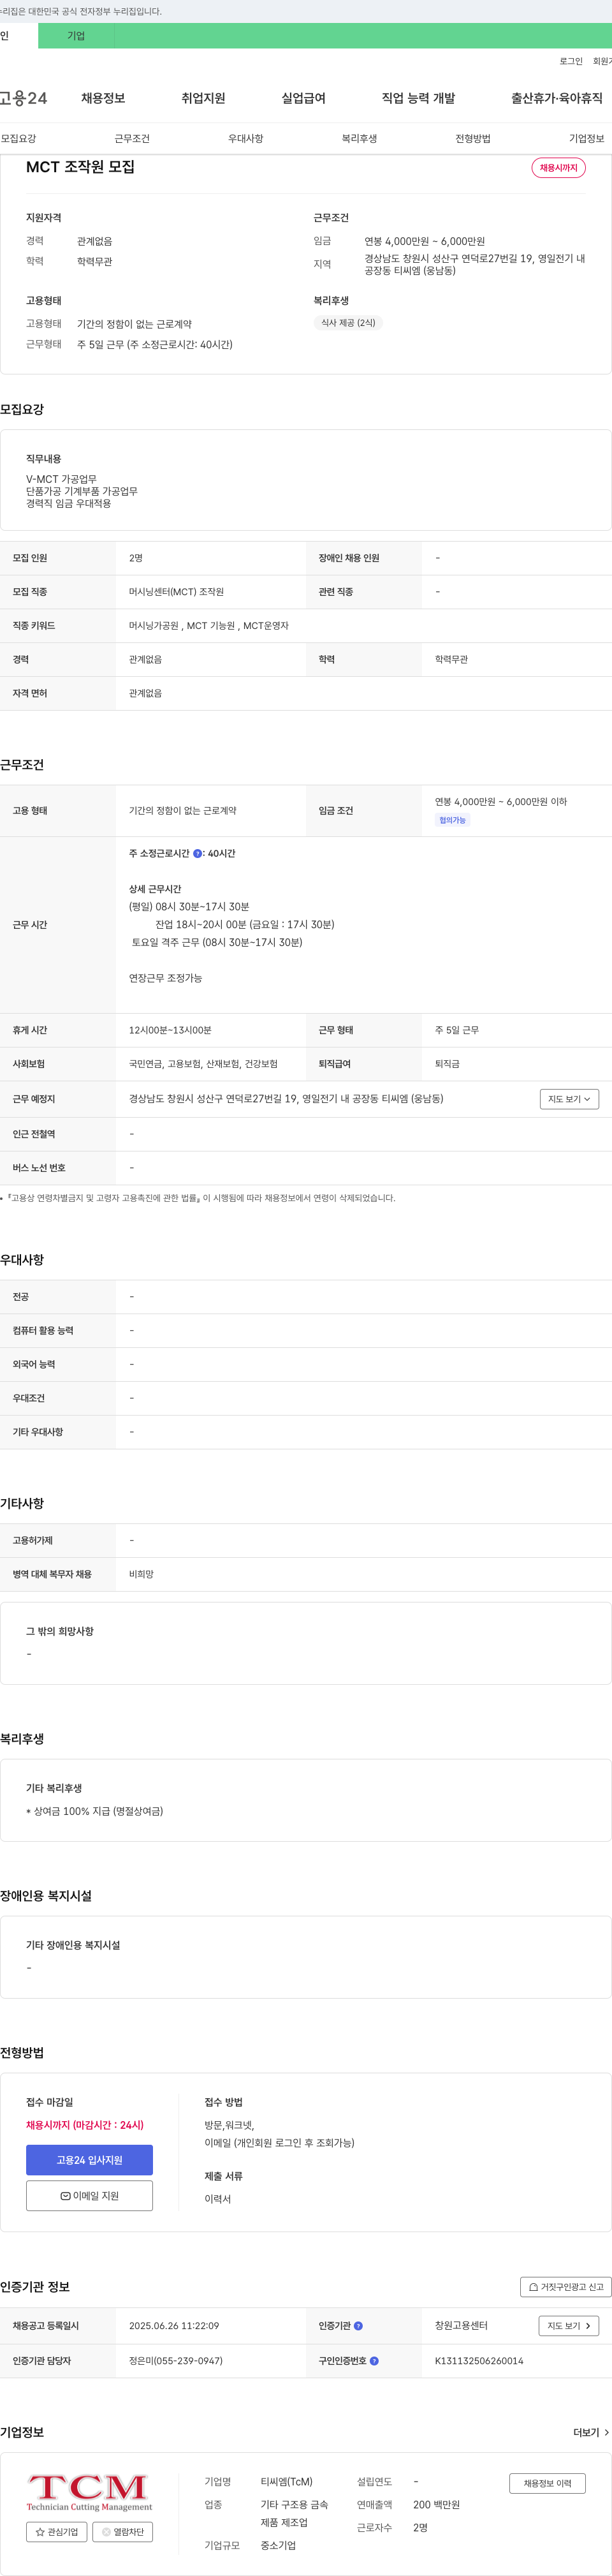Open 더보기 in 기업정보 section
612x2576 pixels.
tap(591, 2432)
